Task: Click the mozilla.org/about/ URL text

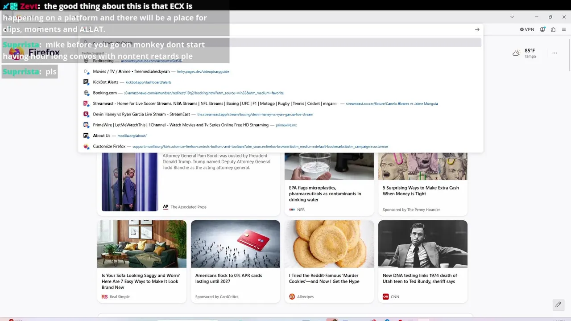Action: coord(132,136)
